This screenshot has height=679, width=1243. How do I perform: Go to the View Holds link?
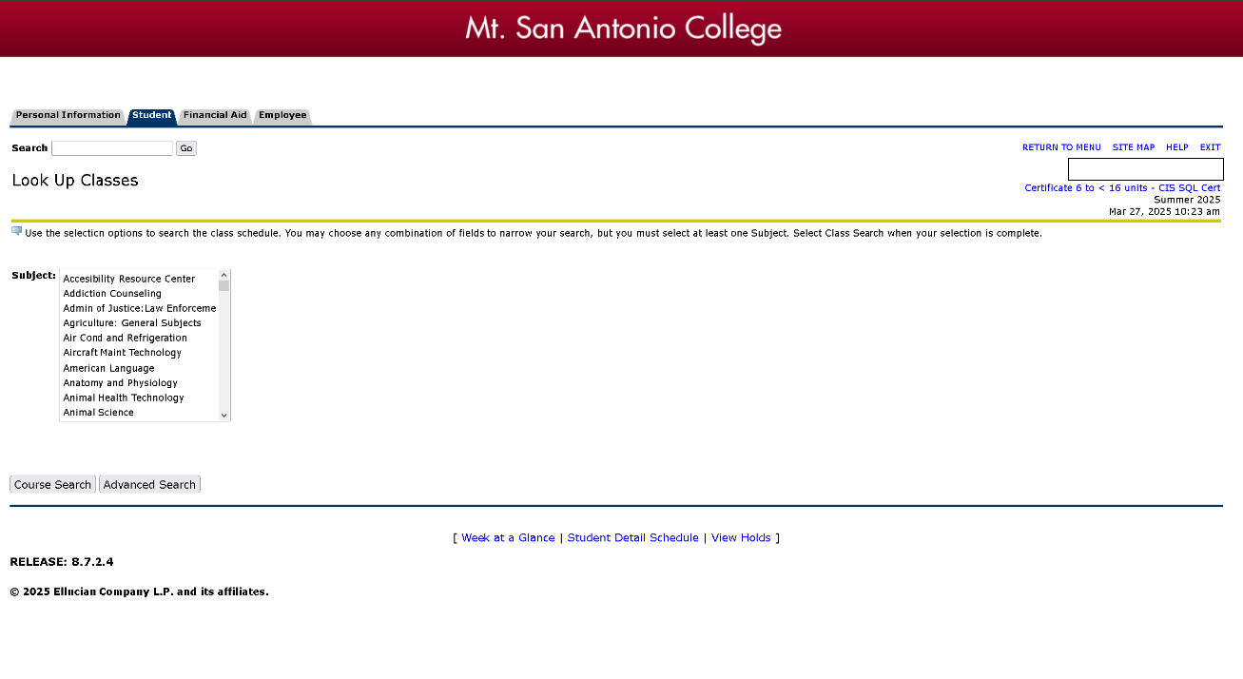[x=741, y=538]
